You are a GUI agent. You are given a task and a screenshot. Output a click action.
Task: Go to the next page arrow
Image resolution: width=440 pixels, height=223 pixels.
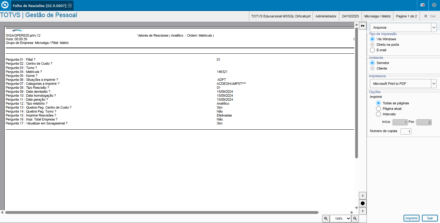[363, 211]
